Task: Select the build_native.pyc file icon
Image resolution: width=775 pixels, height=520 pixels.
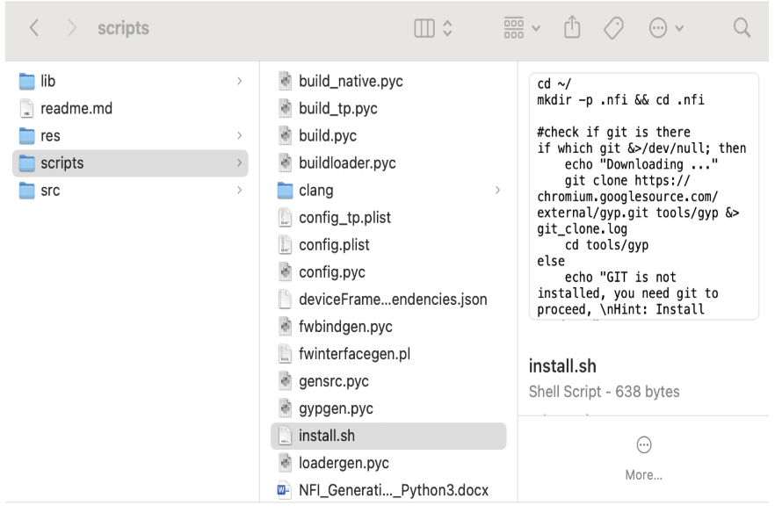Action: pos(286,81)
